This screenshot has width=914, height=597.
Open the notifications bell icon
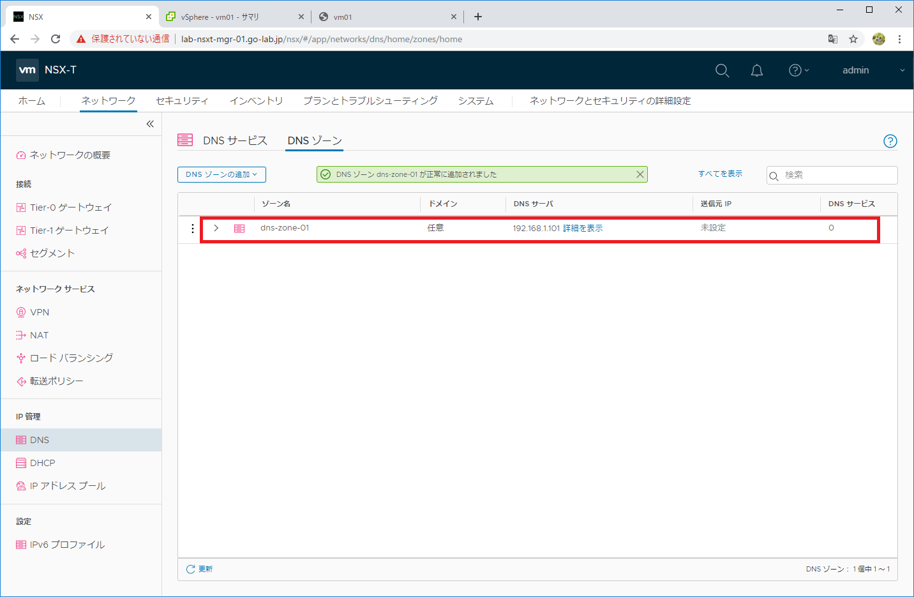coord(757,70)
